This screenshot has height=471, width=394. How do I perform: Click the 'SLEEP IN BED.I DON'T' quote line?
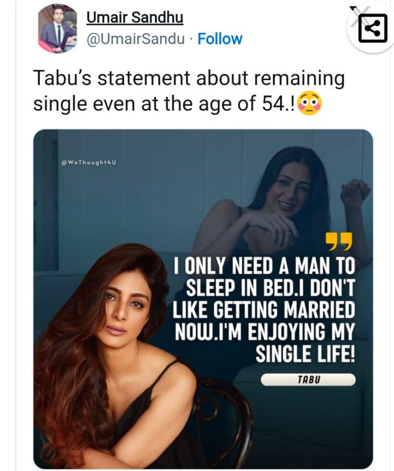pos(271,288)
